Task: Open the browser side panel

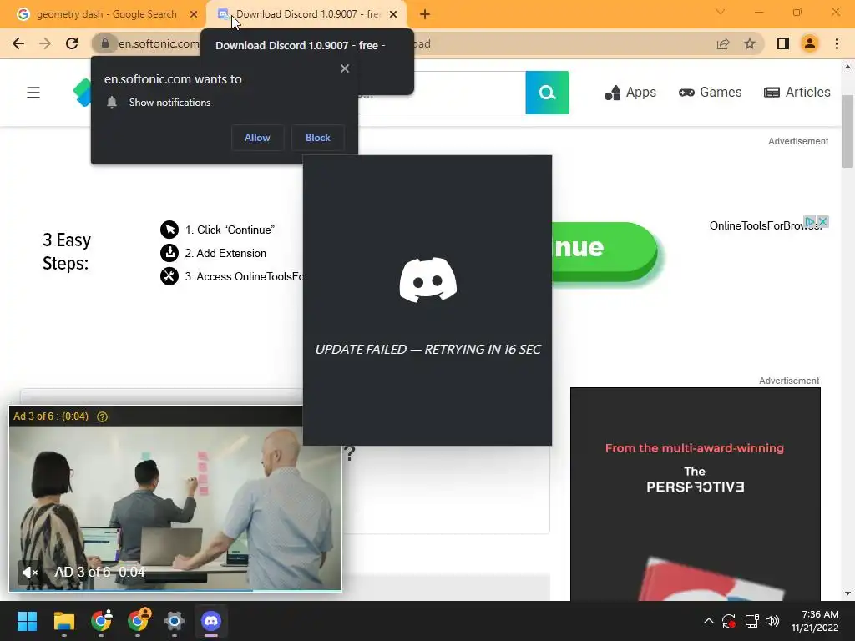Action: tap(783, 43)
